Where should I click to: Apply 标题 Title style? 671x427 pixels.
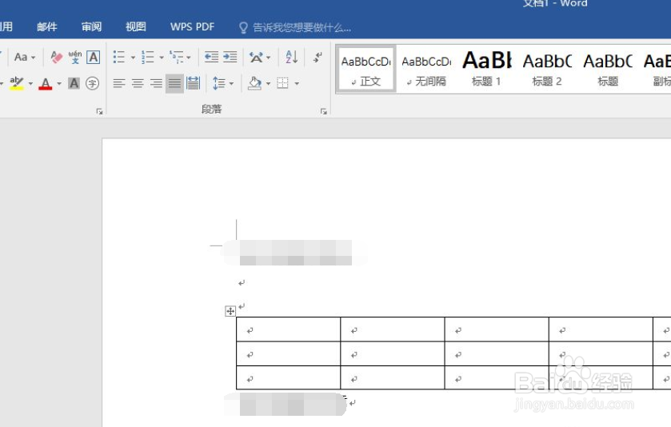click(x=608, y=69)
